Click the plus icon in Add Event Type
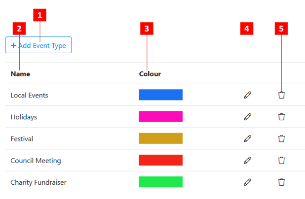305x199 pixels. (x=13, y=45)
